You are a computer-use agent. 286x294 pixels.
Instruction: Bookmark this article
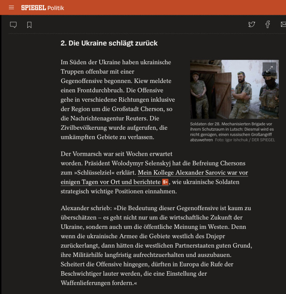29,25
